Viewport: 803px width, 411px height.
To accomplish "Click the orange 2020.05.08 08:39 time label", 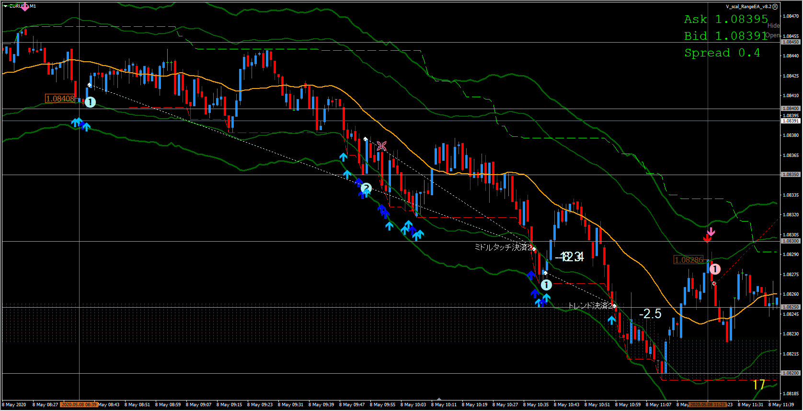I will [79, 405].
